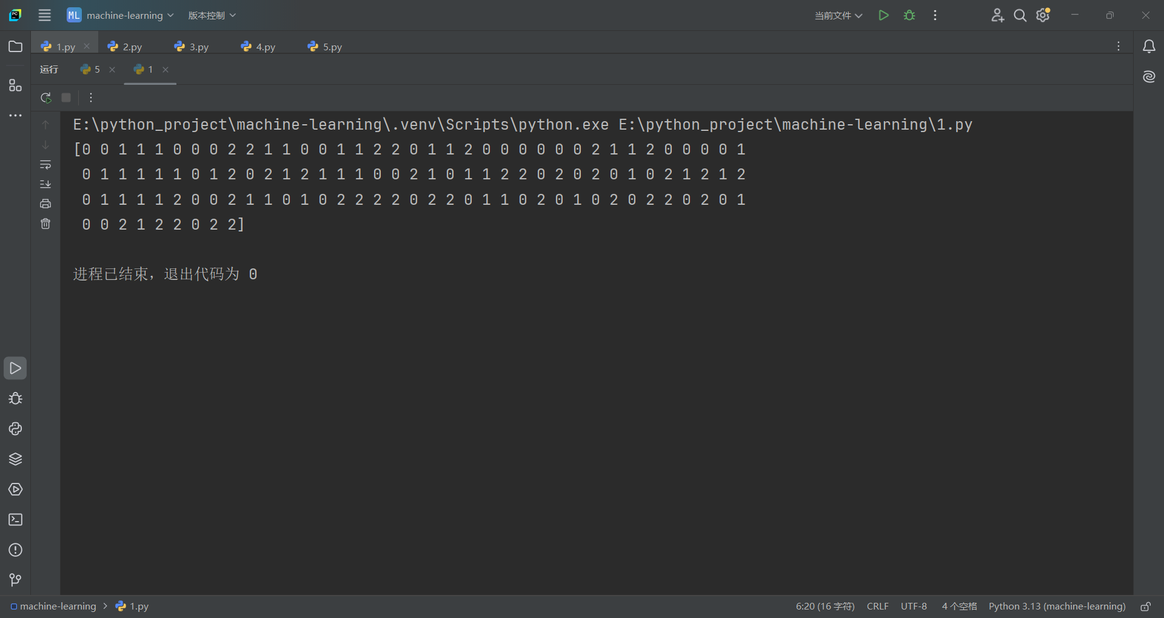Open the Structure tool window icon
The height and width of the screenshot is (618, 1164).
(x=16, y=85)
